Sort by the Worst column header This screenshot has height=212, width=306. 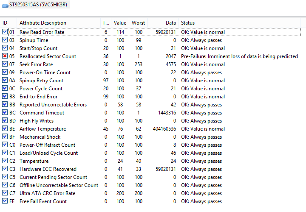138,23
